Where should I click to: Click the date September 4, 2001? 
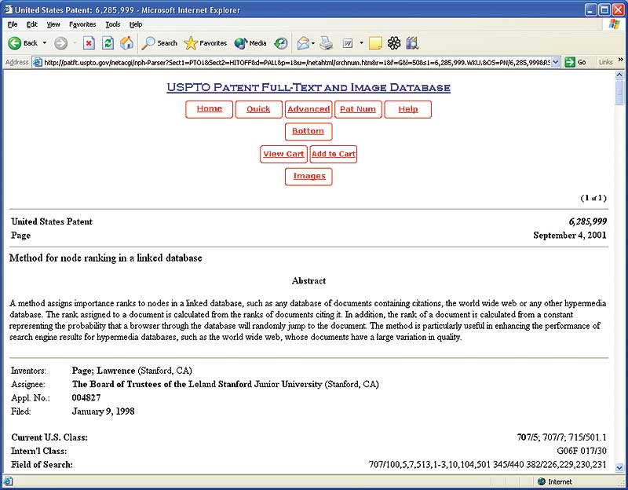coord(570,235)
